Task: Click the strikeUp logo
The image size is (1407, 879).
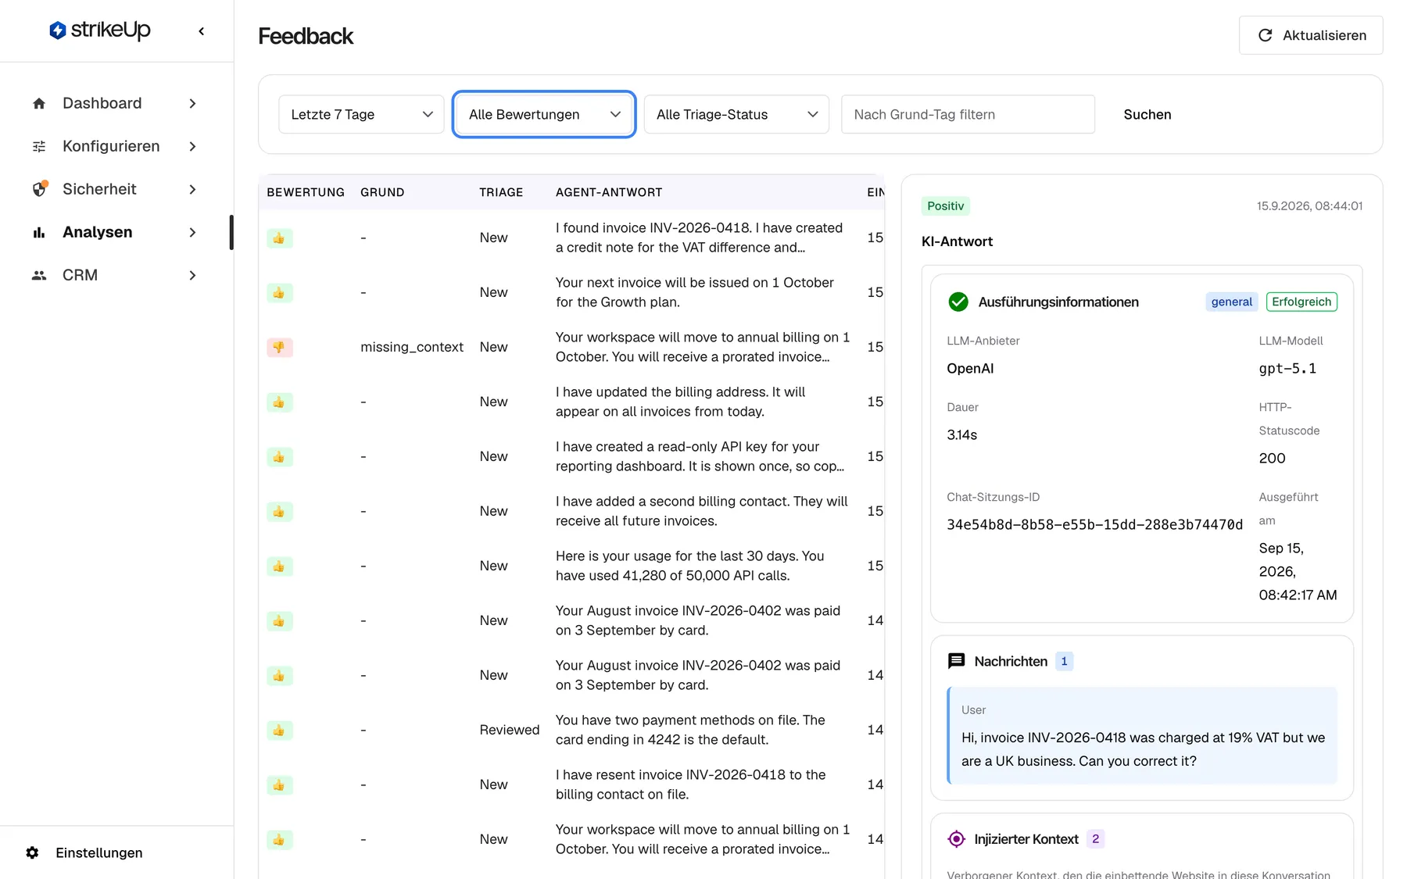Action: (x=100, y=30)
